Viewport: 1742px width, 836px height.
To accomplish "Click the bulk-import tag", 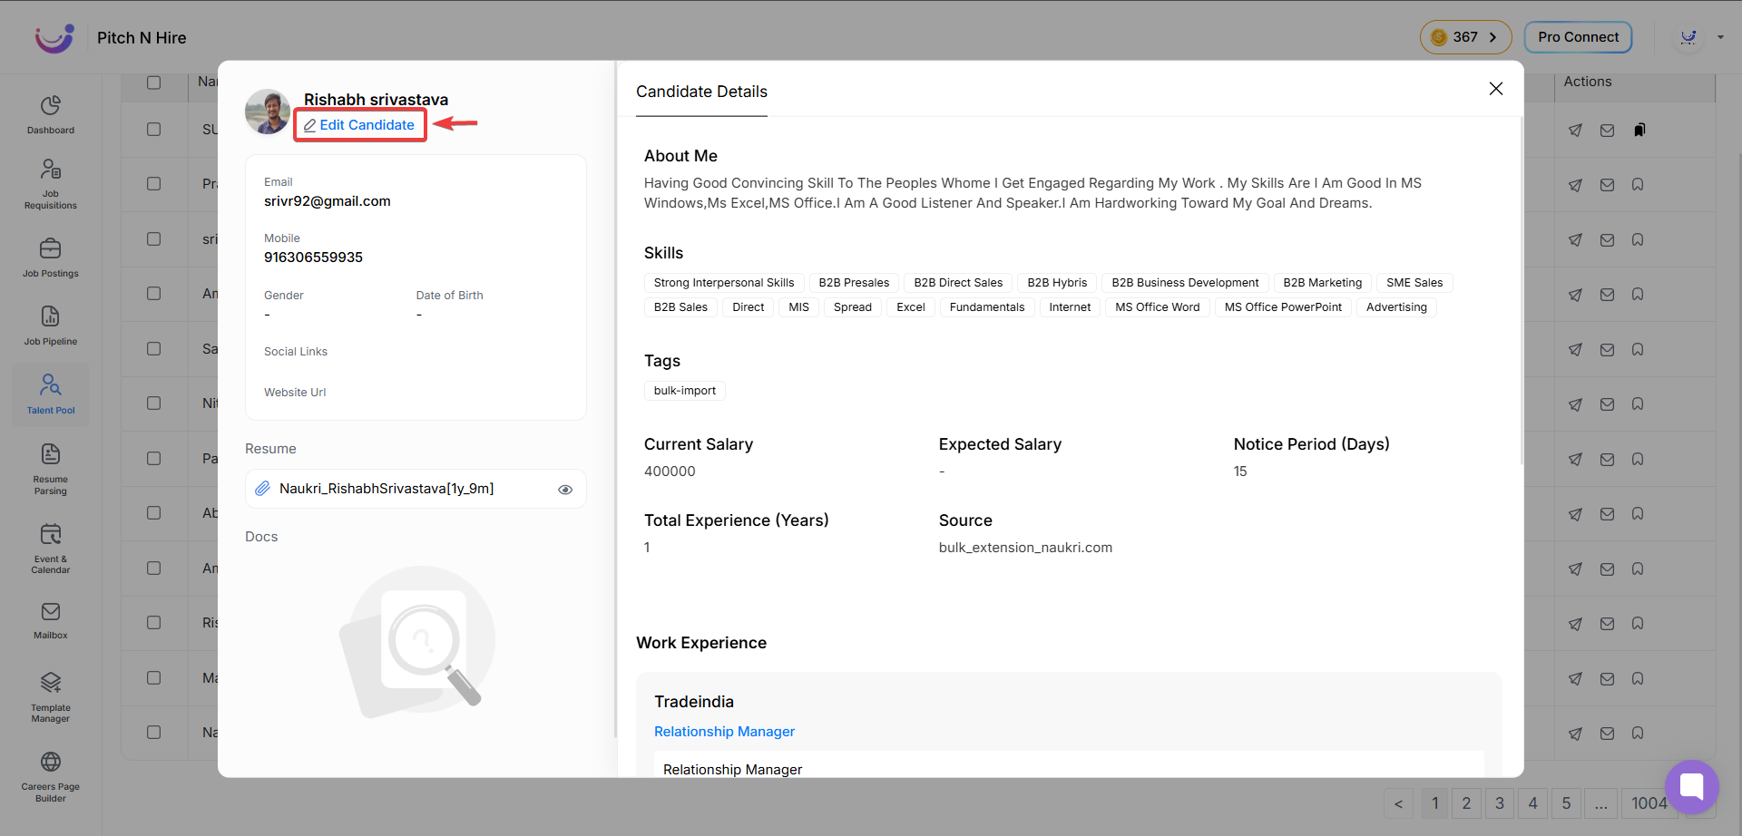I will [685, 391].
